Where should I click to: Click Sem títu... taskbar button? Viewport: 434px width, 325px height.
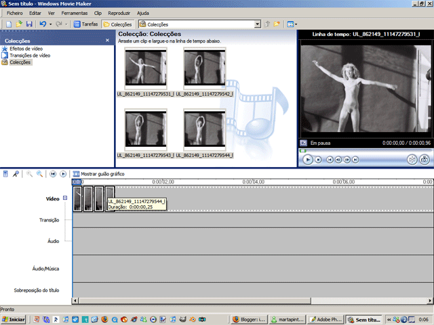click(x=363, y=320)
